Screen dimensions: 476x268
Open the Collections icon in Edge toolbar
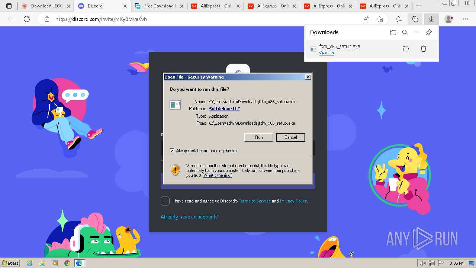point(415,19)
